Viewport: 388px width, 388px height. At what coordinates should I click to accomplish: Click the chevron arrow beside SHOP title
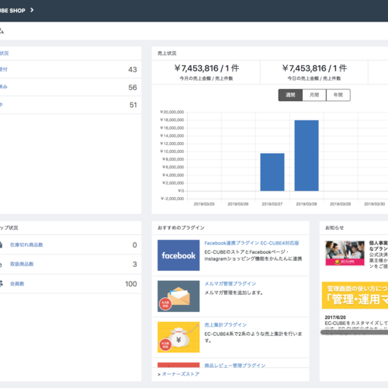point(32,10)
